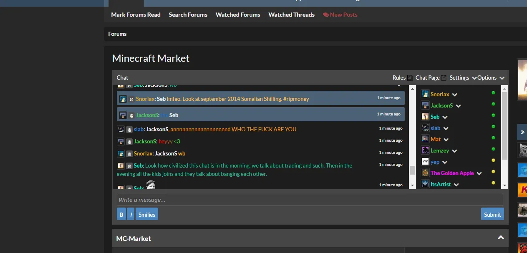Image resolution: width=527 pixels, height=253 pixels.
Task: Click Seb's avatar on the 'civilized' message
Action: coord(121,166)
